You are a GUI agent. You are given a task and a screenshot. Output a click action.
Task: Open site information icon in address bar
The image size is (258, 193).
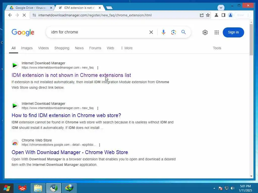(x=34, y=15)
